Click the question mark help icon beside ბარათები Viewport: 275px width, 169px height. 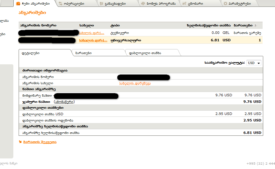(x=255, y=25)
